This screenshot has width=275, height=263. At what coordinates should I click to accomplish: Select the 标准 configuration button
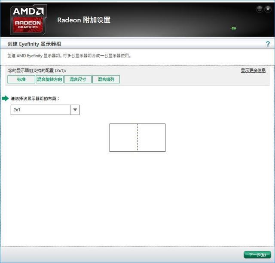pos(21,79)
